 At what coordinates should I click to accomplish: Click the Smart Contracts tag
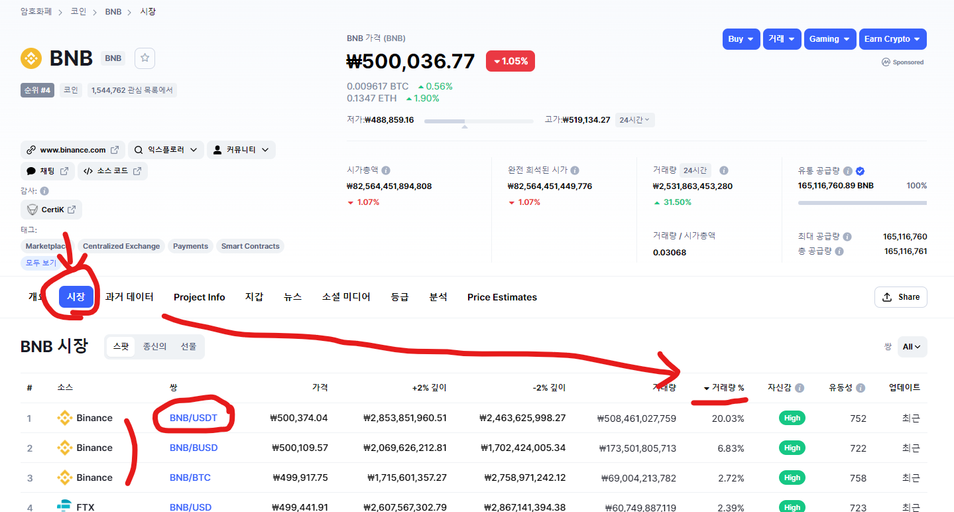point(251,246)
